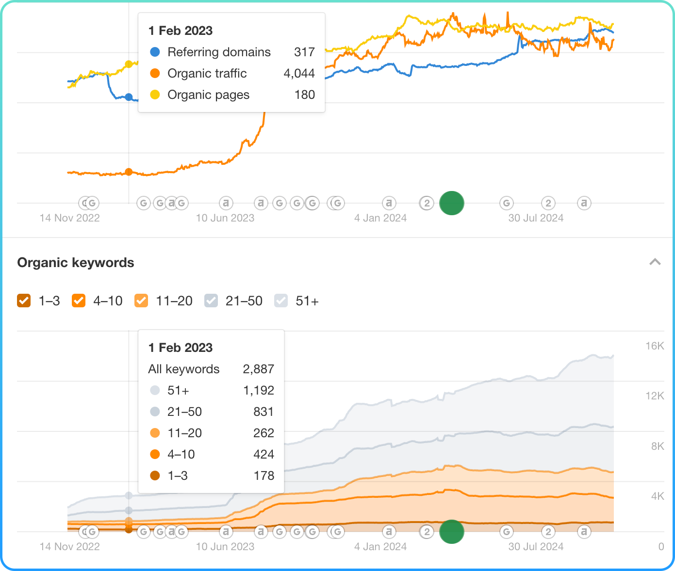Click the Google update marker above 30 Jul 2024 in top chart
675x571 pixels.
pyautogui.click(x=506, y=203)
